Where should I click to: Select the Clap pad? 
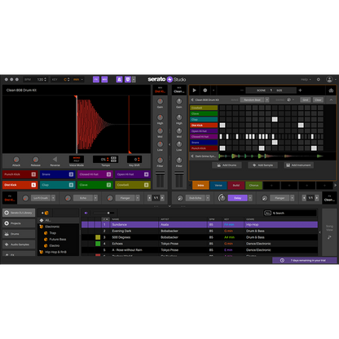58,185
